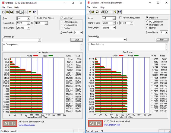171x133 pixels.
Task: Click Description scrollbar up arrow, right window
Action: (167, 45)
